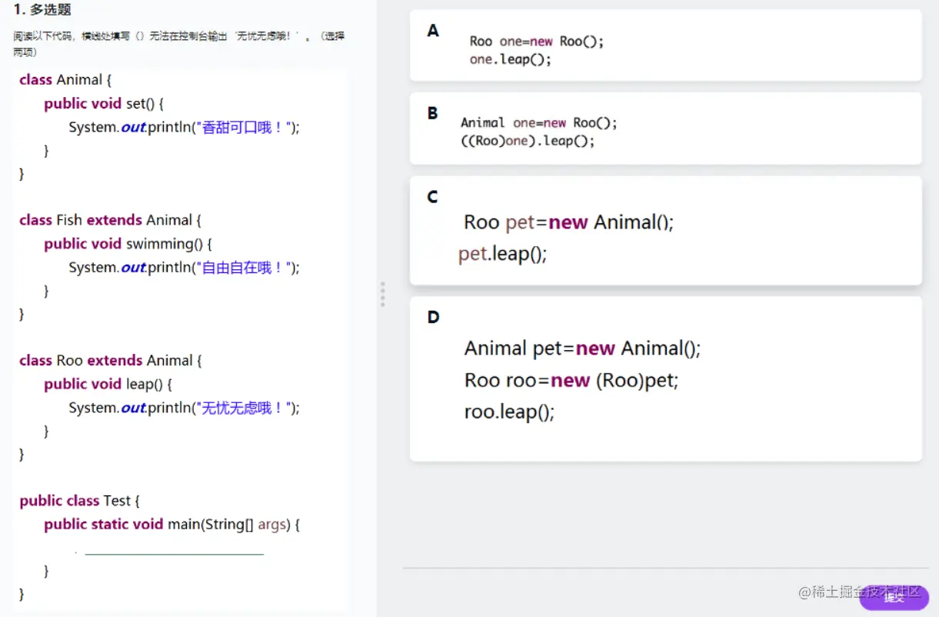The width and height of the screenshot is (939, 617).
Task: Click the 'class Fish extends Animal' line
Action: pyautogui.click(x=110, y=220)
